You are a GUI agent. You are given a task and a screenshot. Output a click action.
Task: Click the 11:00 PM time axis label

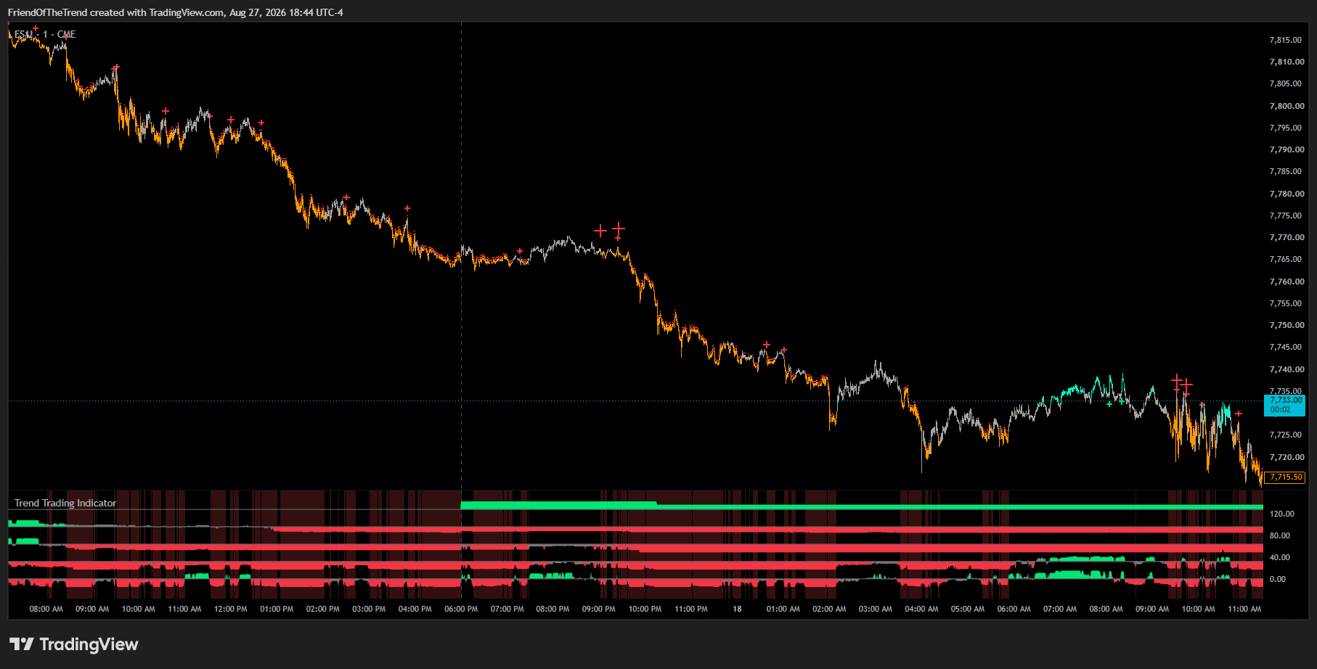(x=691, y=609)
